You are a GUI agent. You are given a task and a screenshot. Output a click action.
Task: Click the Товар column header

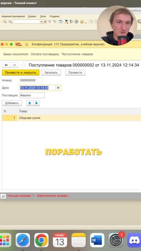pyautogui.click(x=79, y=111)
